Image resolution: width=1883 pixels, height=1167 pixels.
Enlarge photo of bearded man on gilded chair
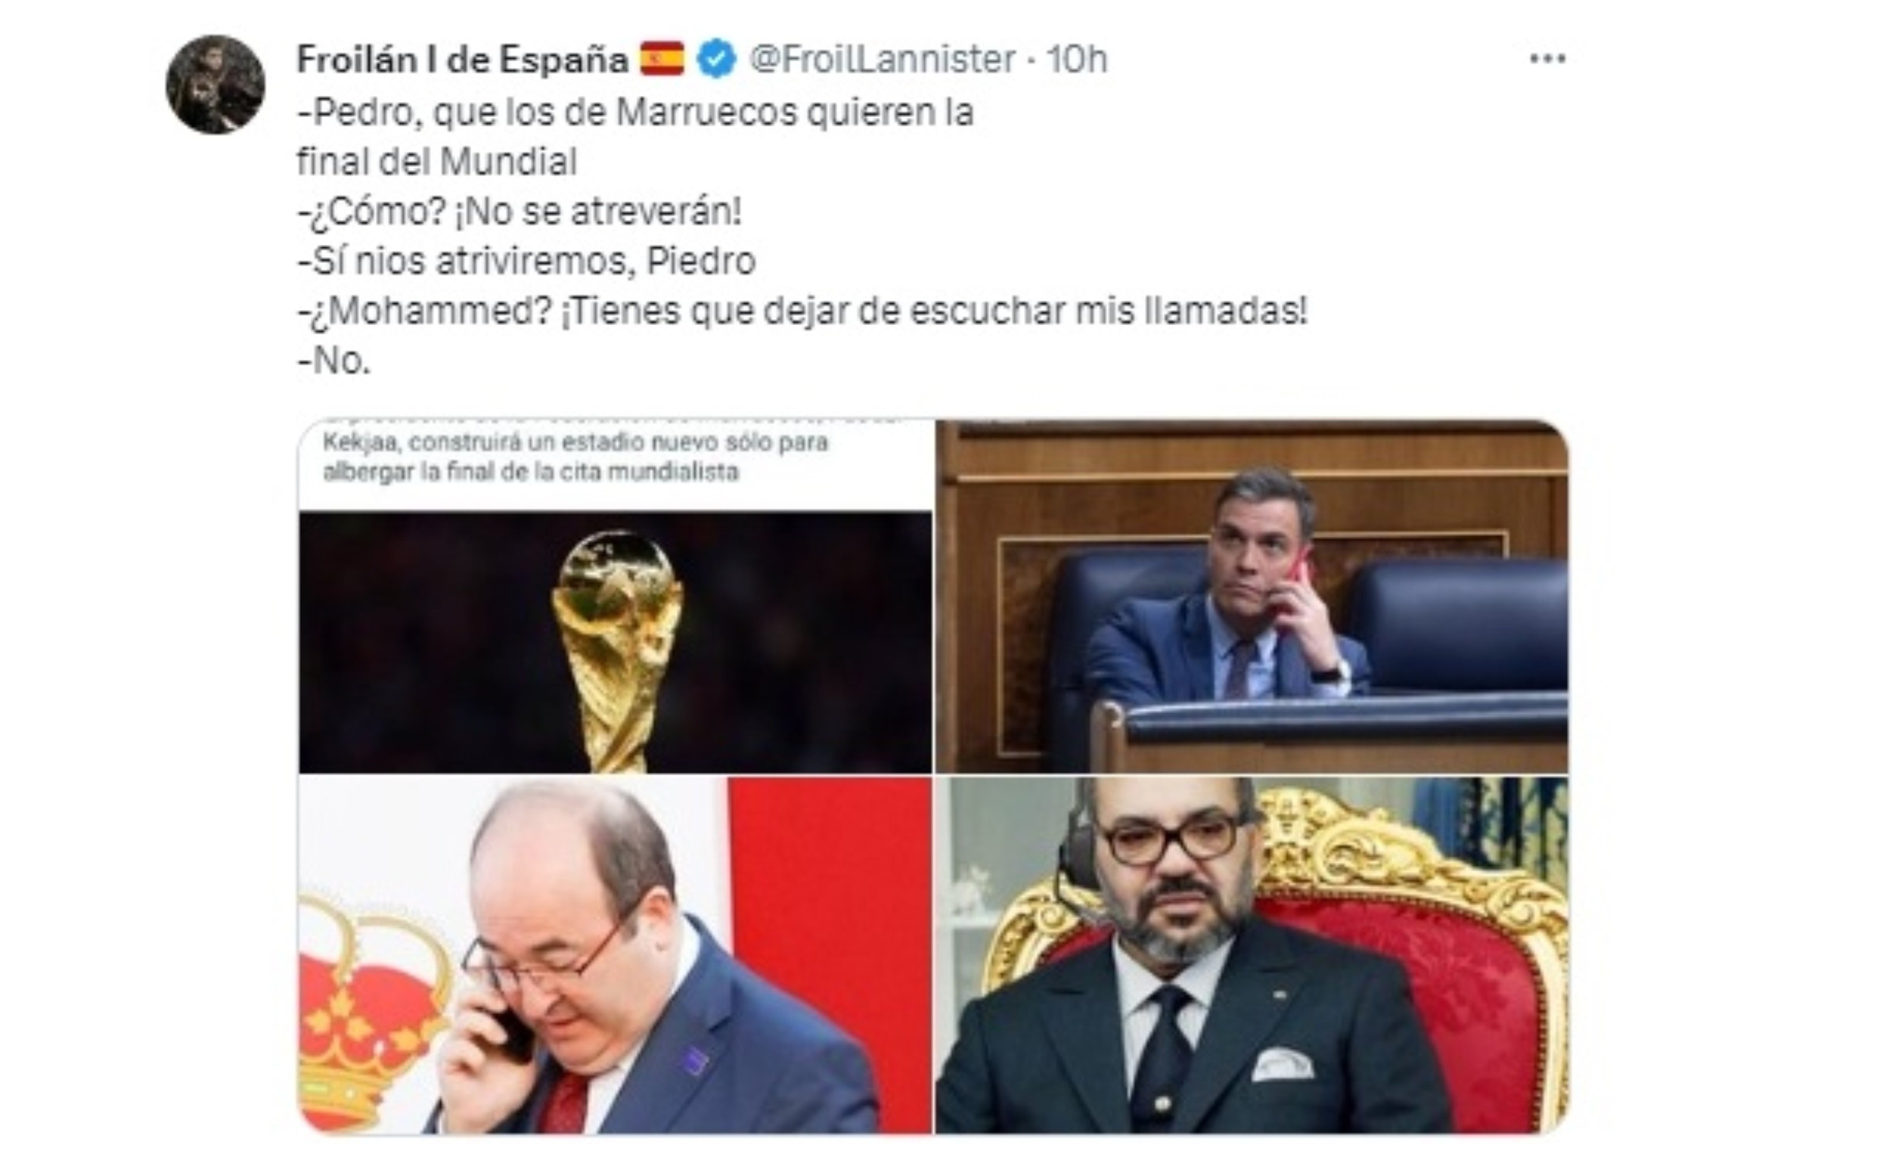(1251, 955)
